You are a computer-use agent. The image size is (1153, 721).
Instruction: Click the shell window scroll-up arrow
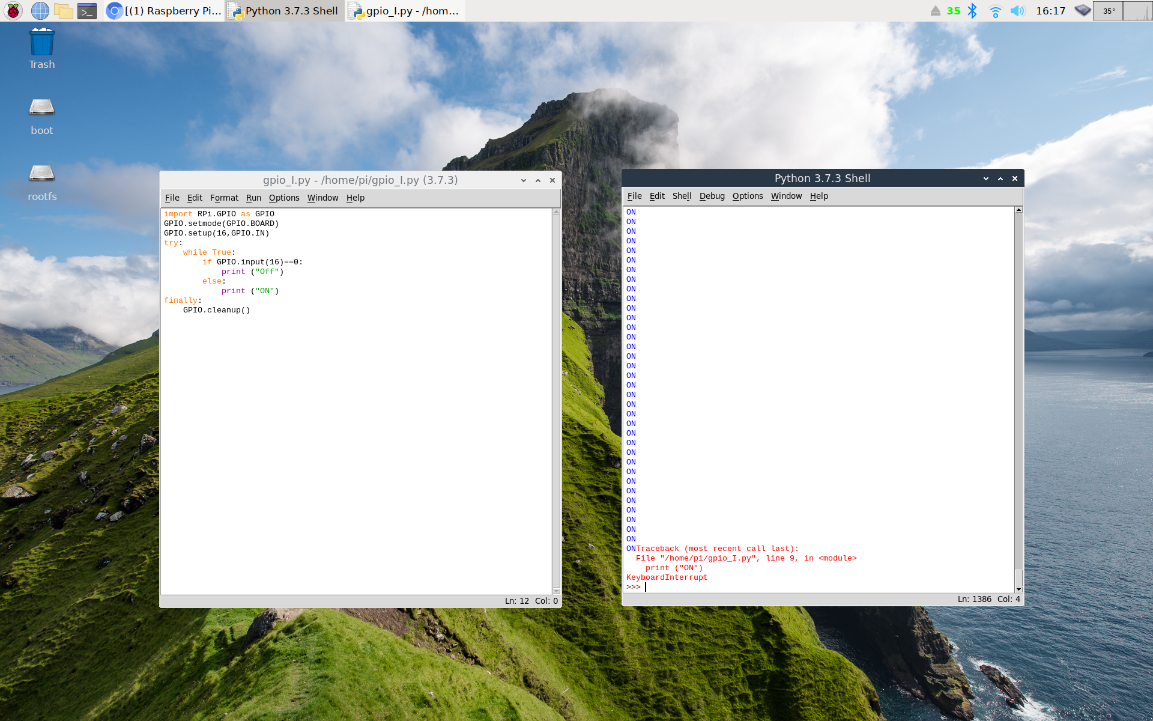coord(1018,210)
